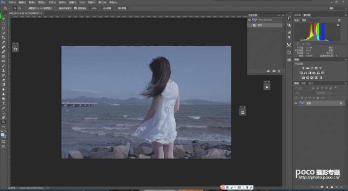
Task: Switch to the 导航器 Navigator tab
Action: [297, 15]
